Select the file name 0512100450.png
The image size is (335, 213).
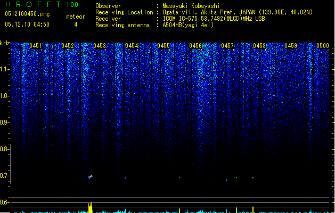click(27, 14)
